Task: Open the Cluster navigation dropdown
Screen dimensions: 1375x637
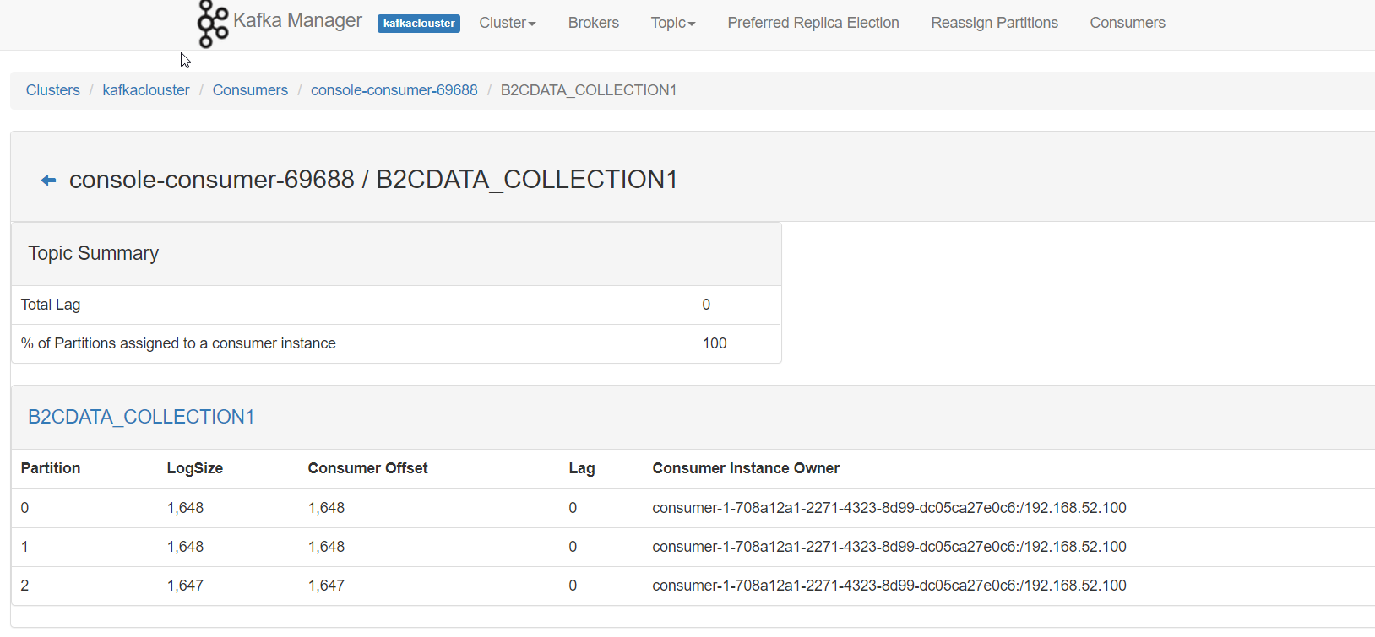Action: (x=505, y=23)
